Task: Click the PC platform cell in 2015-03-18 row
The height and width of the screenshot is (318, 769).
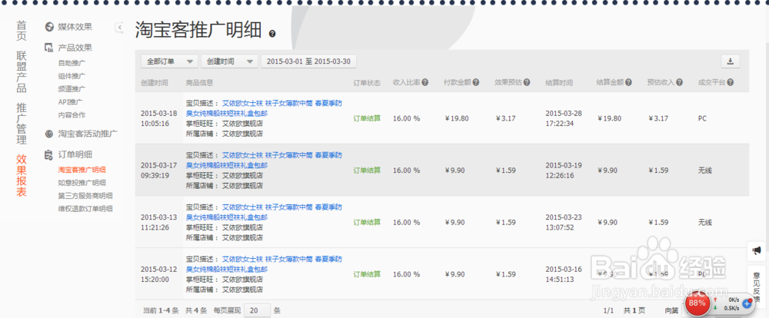Action: [702, 118]
